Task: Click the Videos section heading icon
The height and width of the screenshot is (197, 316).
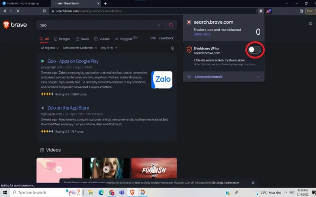Action: pos(42,150)
